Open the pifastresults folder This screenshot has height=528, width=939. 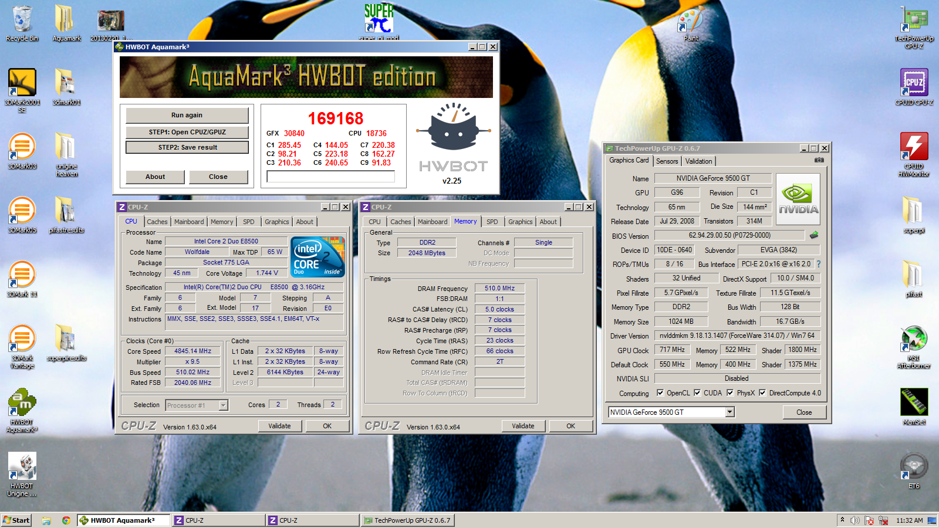click(x=66, y=215)
